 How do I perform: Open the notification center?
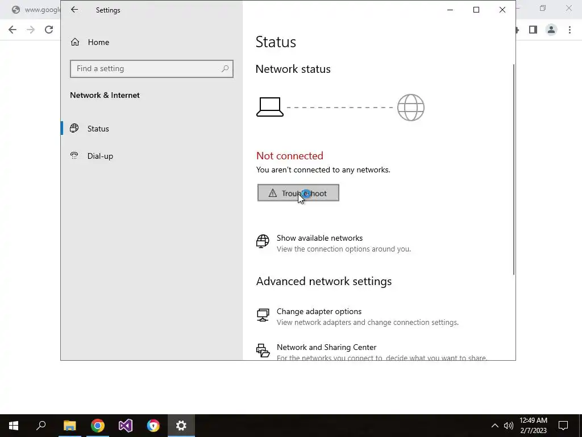coord(563,426)
